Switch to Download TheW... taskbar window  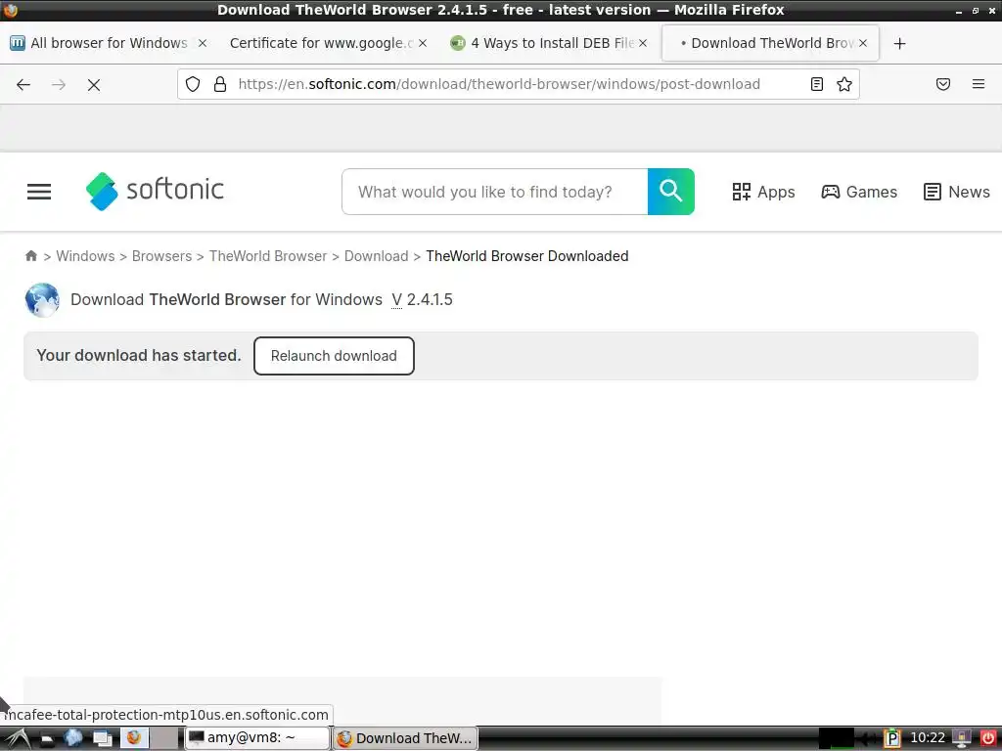click(x=405, y=738)
